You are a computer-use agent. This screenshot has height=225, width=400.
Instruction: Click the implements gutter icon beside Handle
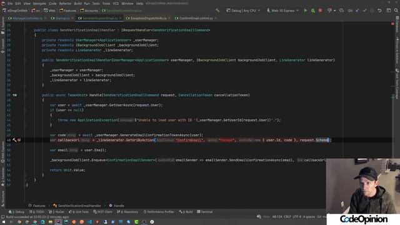(15, 95)
